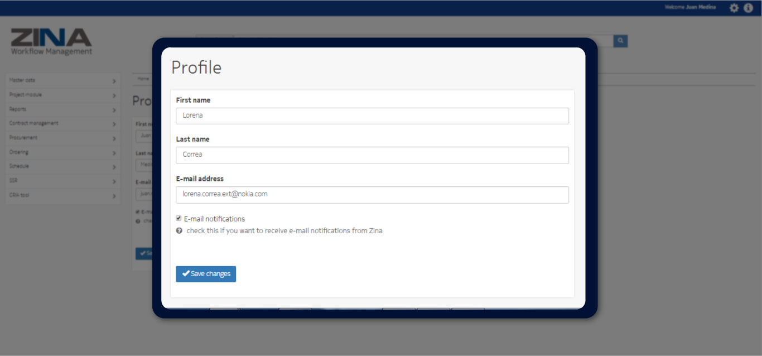Expand the Project module chevron
The width and height of the screenshot is (762, 356).
[x=114, y=95]
